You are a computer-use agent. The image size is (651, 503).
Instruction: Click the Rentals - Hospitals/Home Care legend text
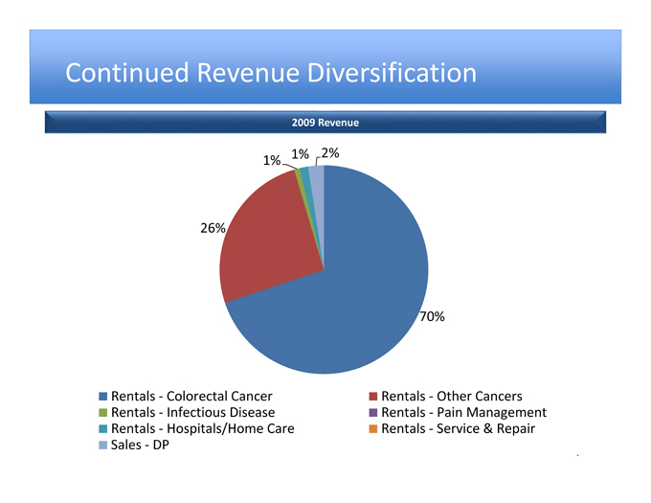203,427
